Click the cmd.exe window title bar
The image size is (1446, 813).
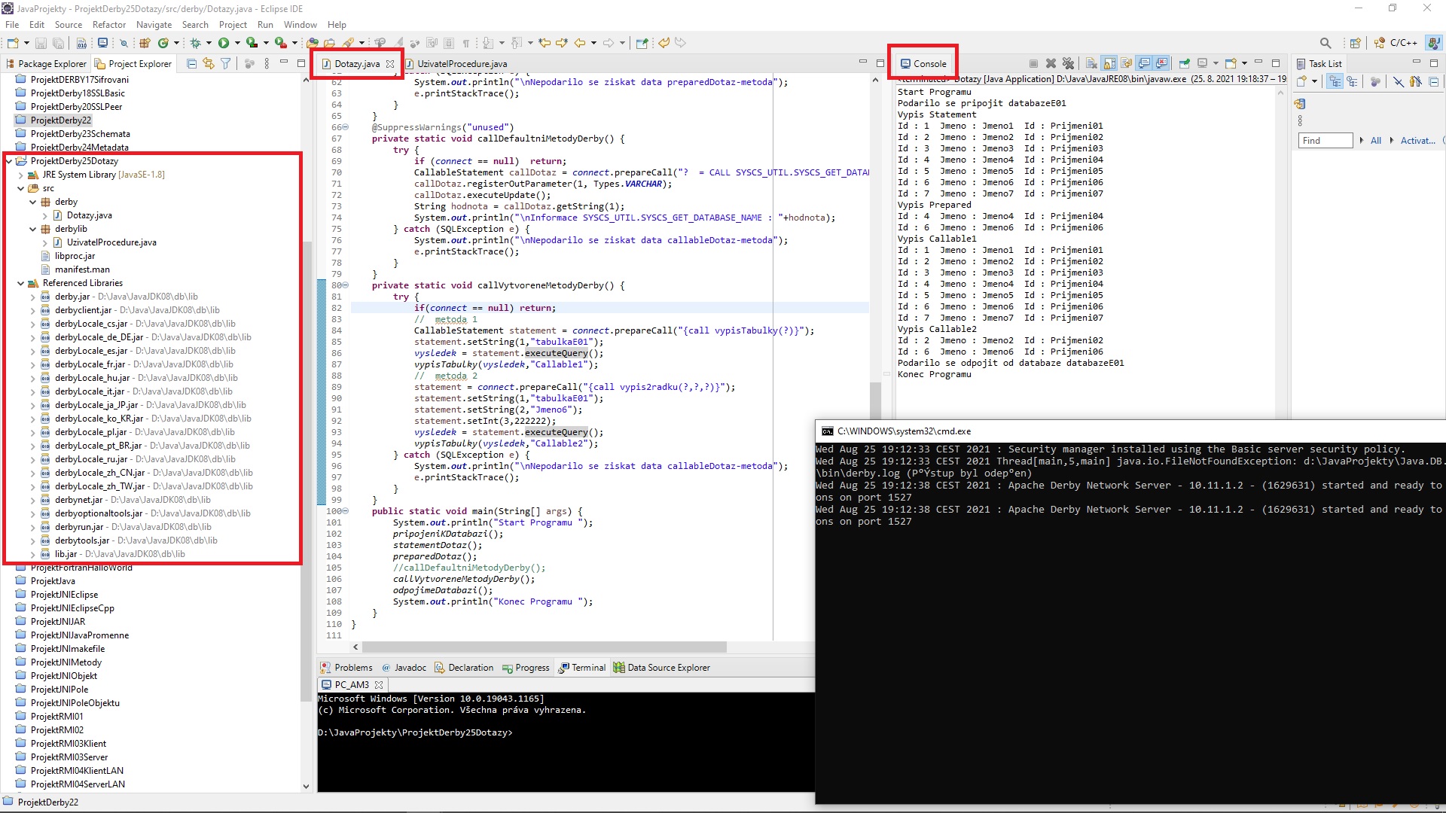click(x=1130, y=431)
